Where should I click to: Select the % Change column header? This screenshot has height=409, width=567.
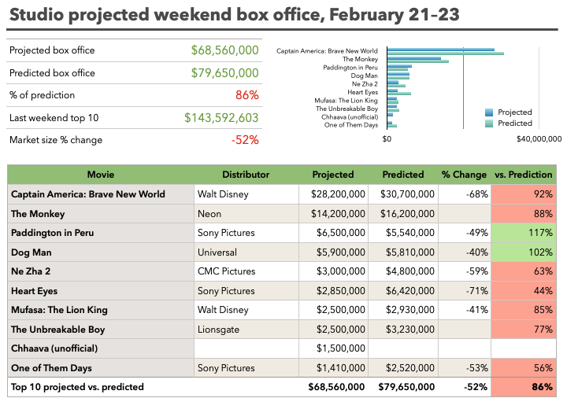click(x=464, y=175)
